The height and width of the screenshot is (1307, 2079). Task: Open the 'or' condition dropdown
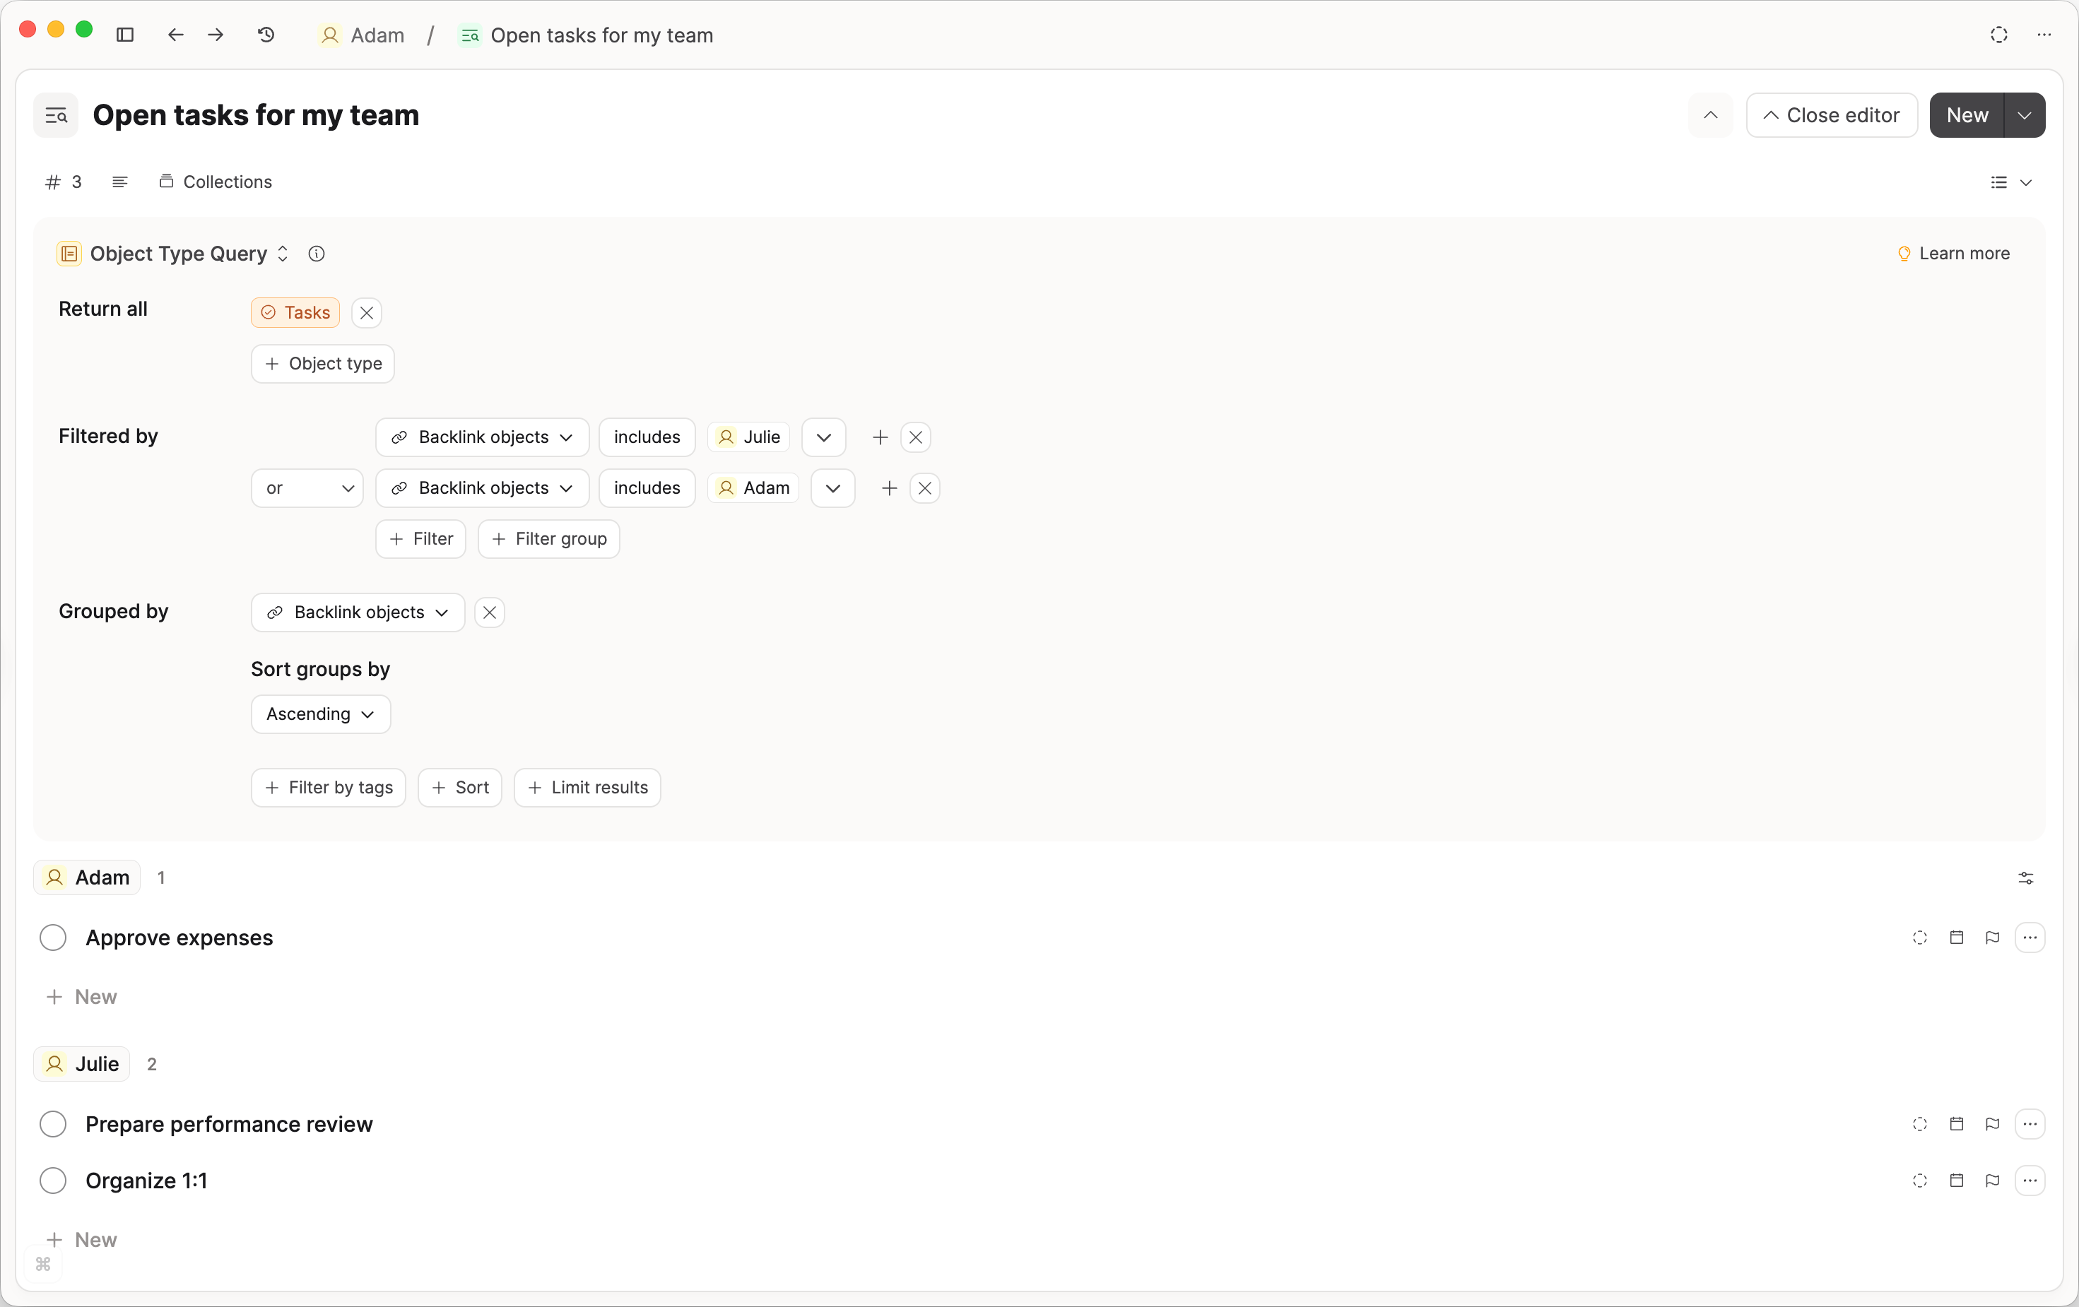(x=307, y=487)
